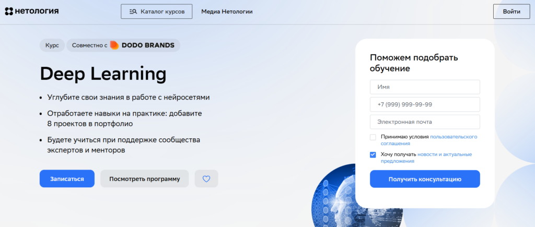
Task: Add course to favorites with heart icon
Action: [206, 178]
